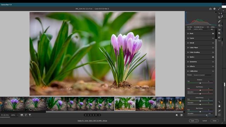
Task: Toggle Geometry panel visibility eye
Action: tap(213, 62)
